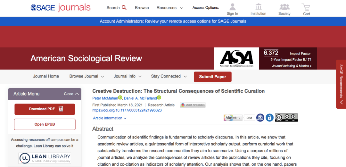Click Daniel A. McFarland's ORCID icon
This screenshot has width=346, height=167.
coord(159,98)
